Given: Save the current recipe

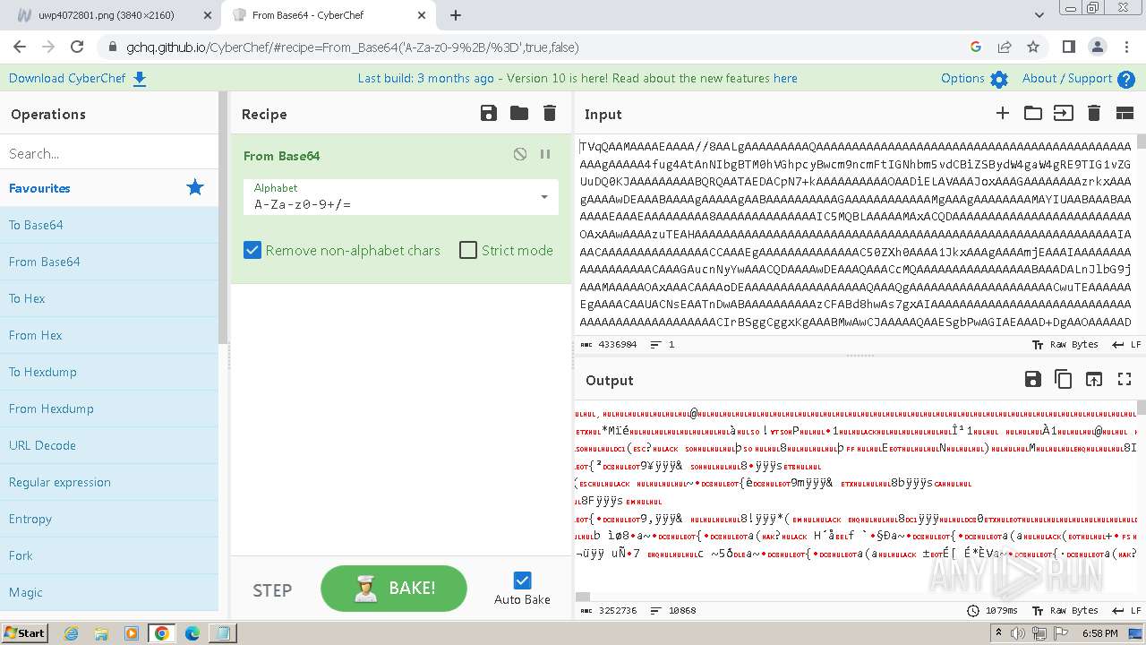Looking at the screenshot, I should tap(489, 113).
